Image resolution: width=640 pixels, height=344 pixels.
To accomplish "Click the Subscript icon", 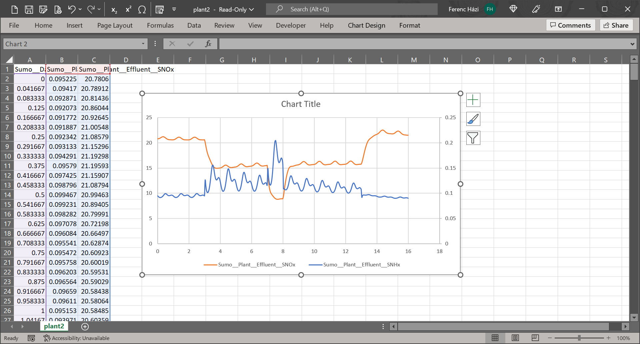I will coord(114,10).
